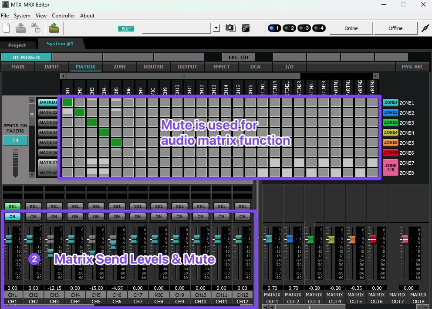Toggle the CH1 ON mute button

click(x=12, y=216)
